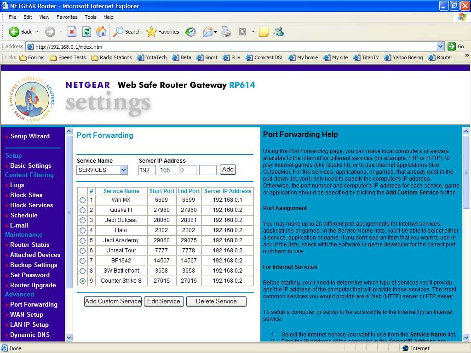Open the Yahoo Boeing bookmark

(403, 57)
